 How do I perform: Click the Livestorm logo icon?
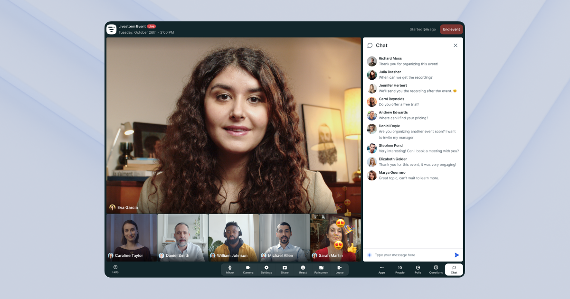(112, 29)
